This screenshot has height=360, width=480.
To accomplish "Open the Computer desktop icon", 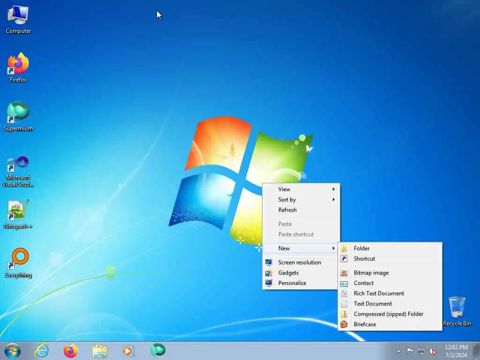I will 18,20.
